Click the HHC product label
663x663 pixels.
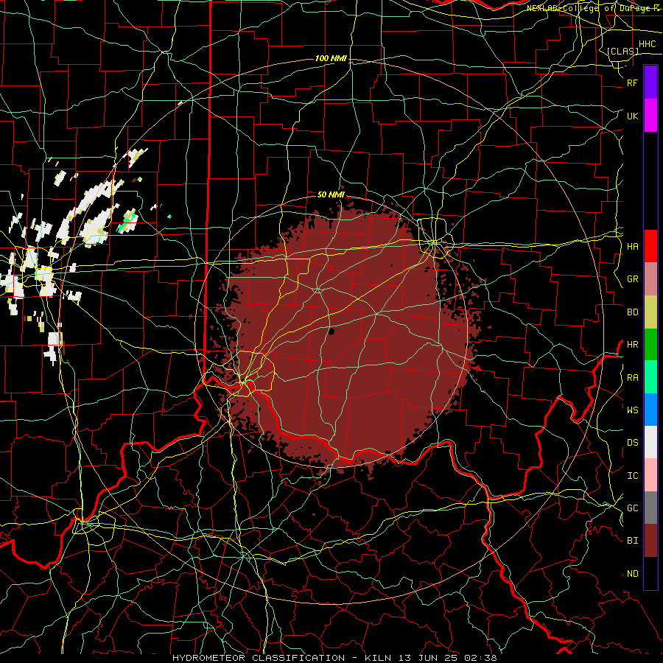(647, 44)
